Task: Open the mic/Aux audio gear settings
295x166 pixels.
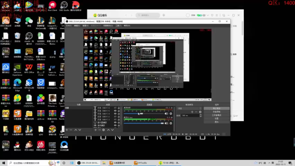Action: tap(171, 123)
